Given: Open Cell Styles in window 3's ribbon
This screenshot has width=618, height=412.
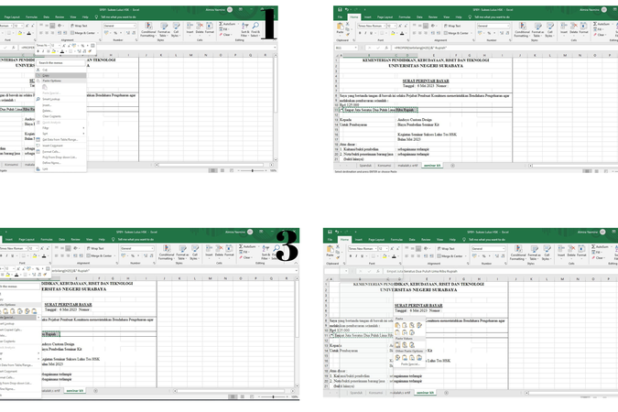Looking at the screenshot, I should coord(195,253).
